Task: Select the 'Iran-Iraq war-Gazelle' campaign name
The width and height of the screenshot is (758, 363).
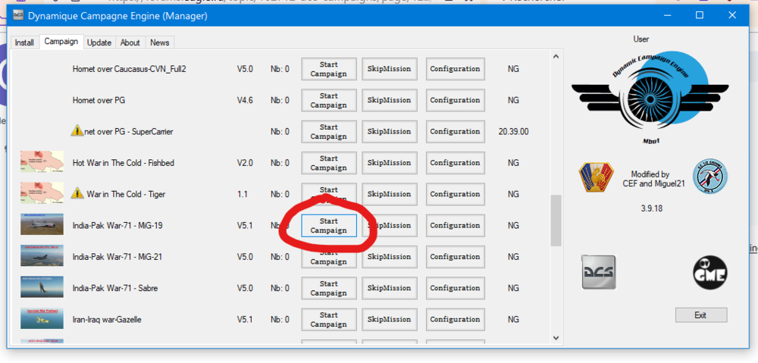Action: 107,320
